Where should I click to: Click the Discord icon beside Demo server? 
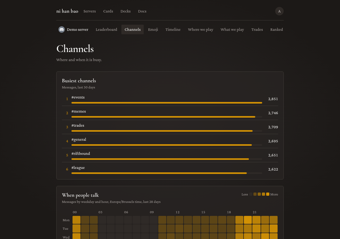[62, 29]
